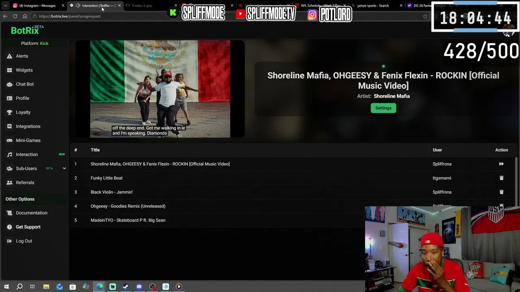The image size is (520, 292).
Task: Bookmark this page with star icon
Action: pyautogui.click(x=425, y=16)
